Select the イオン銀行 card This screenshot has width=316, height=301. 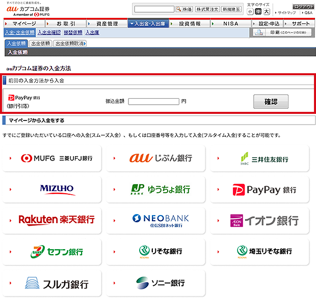[x=259, y=221]
